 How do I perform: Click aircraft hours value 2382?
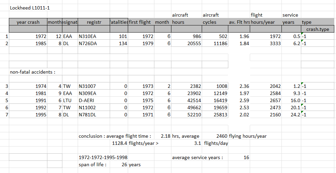(186, 86)
